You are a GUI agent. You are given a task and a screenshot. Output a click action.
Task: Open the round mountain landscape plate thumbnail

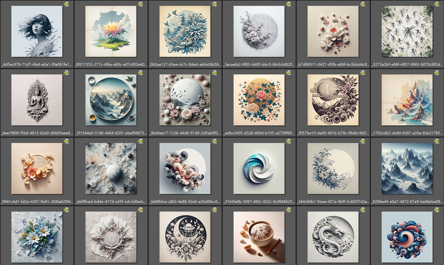tap(111, 100)
